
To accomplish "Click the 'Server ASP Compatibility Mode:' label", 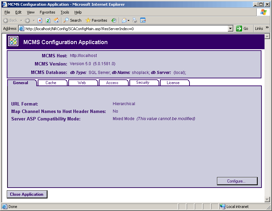I will point(46,119).
